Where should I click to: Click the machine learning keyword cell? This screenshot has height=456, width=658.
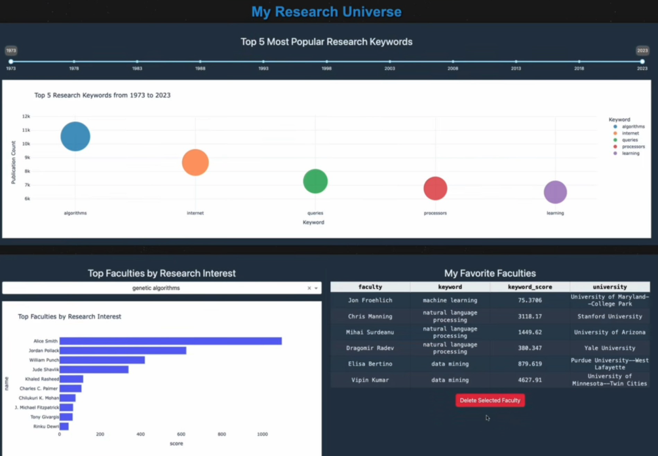tap(450, 300)
